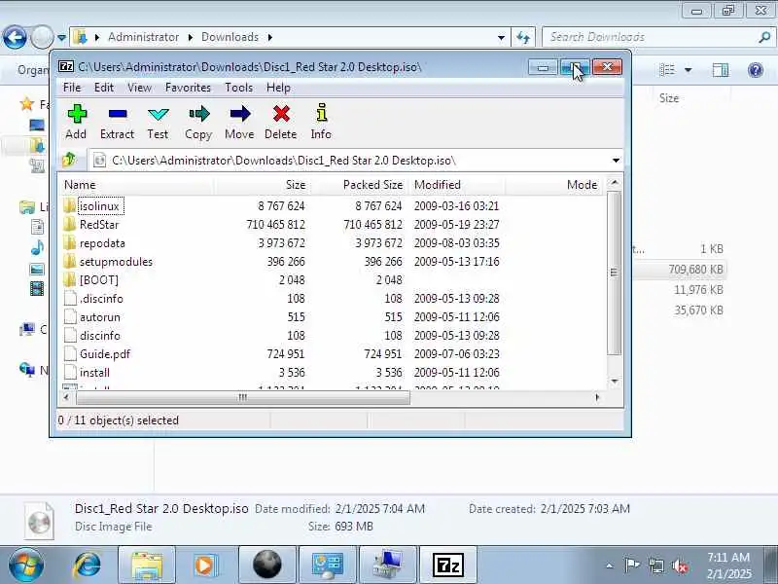Viewport: 778px width, 584px height.
Task: Select the Guide.pdf file icon
Action: click(x=70, y=353)
